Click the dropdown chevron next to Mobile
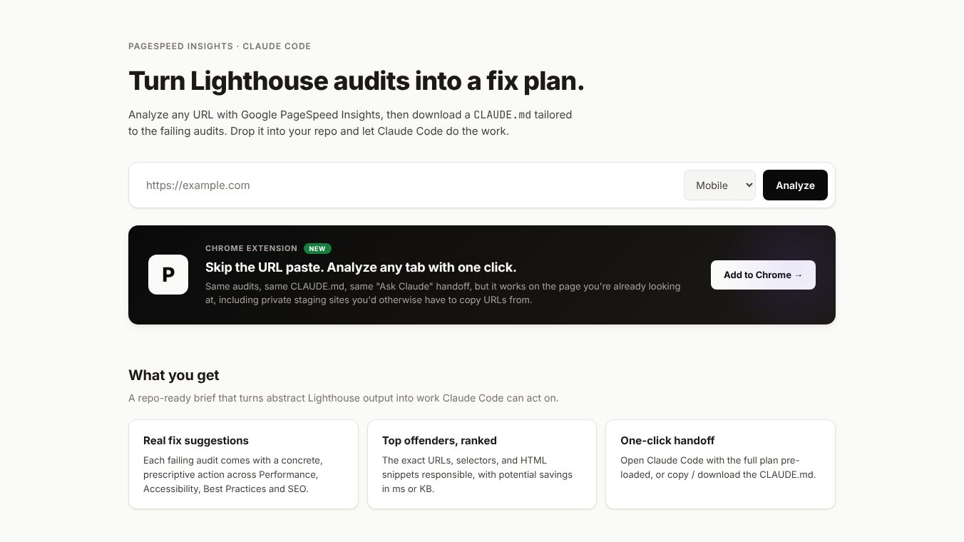Screen dimensions: 964x542 click(x=748, y=185)
